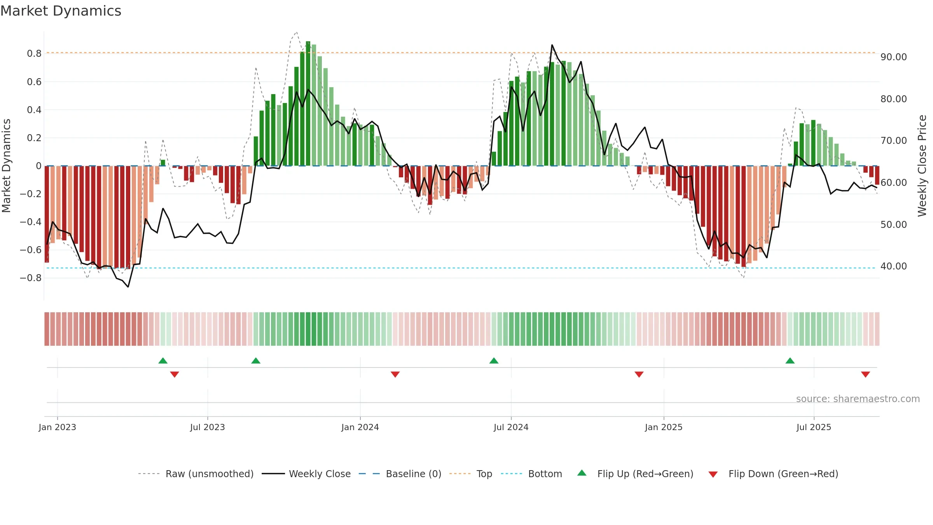Click the Jan 2024 axis label

(x=360, y=427)
